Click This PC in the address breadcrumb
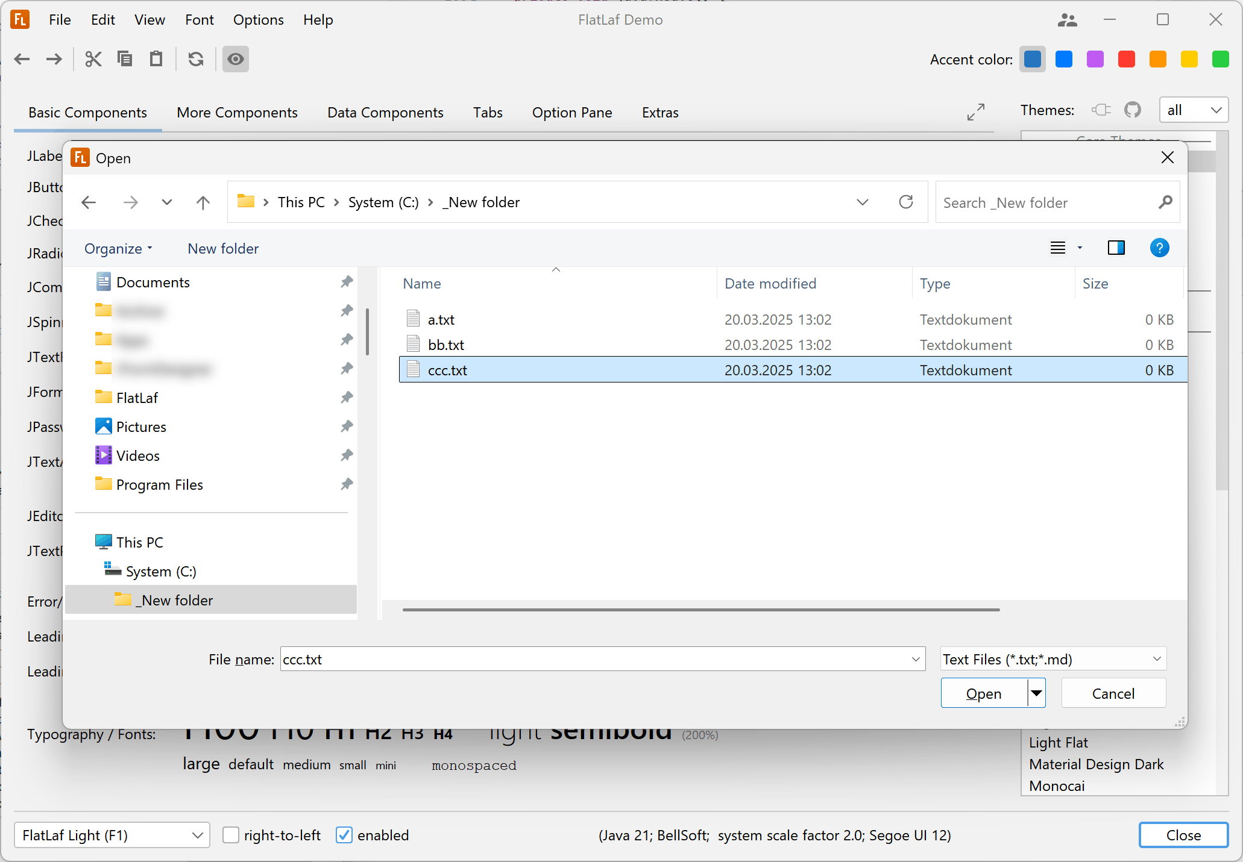Viewport: 1243px width, 862px height. (x=301, y=202)
